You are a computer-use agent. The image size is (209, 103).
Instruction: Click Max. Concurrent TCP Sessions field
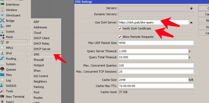(x=156, y=72)
